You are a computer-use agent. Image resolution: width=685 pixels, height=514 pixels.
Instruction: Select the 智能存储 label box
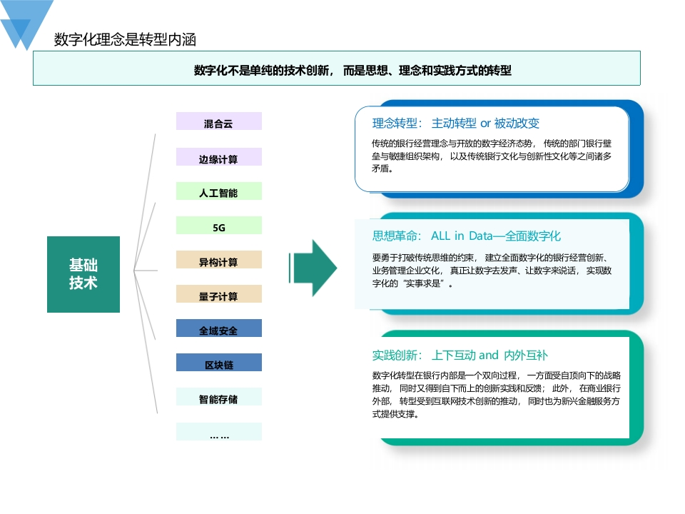[x=219, y=396]
